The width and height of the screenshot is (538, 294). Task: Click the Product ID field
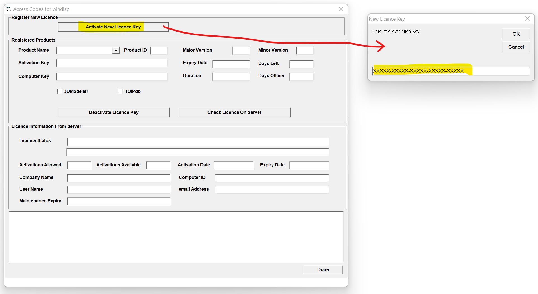159,51
